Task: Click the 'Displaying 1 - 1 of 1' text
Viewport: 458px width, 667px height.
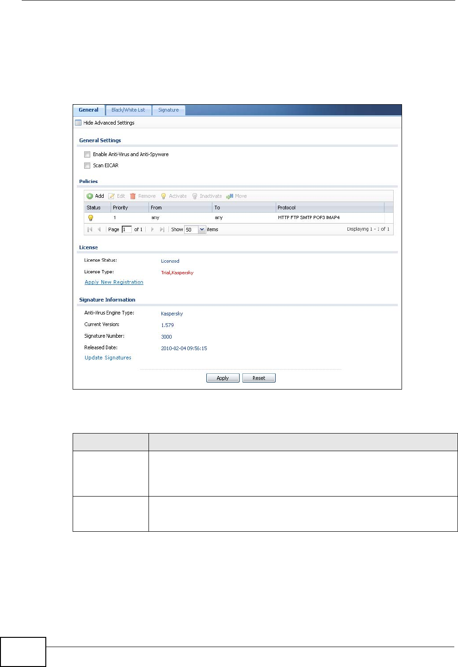Action: click(x=368, y=229)
